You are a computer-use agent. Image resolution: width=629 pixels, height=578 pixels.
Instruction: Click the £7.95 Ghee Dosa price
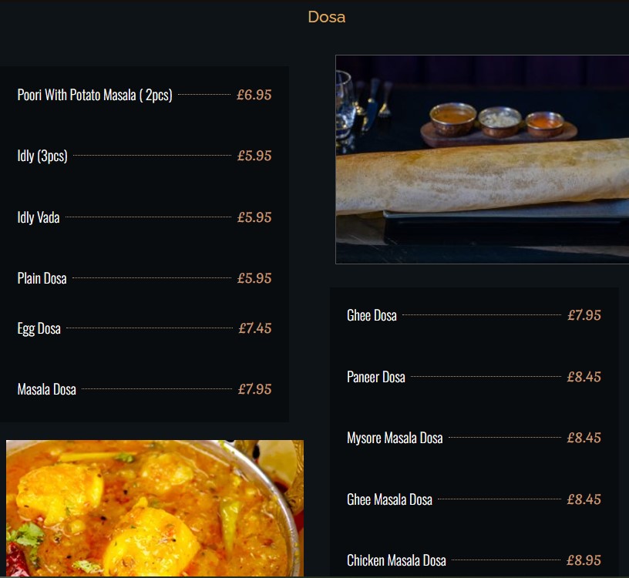tap(584, 315)
